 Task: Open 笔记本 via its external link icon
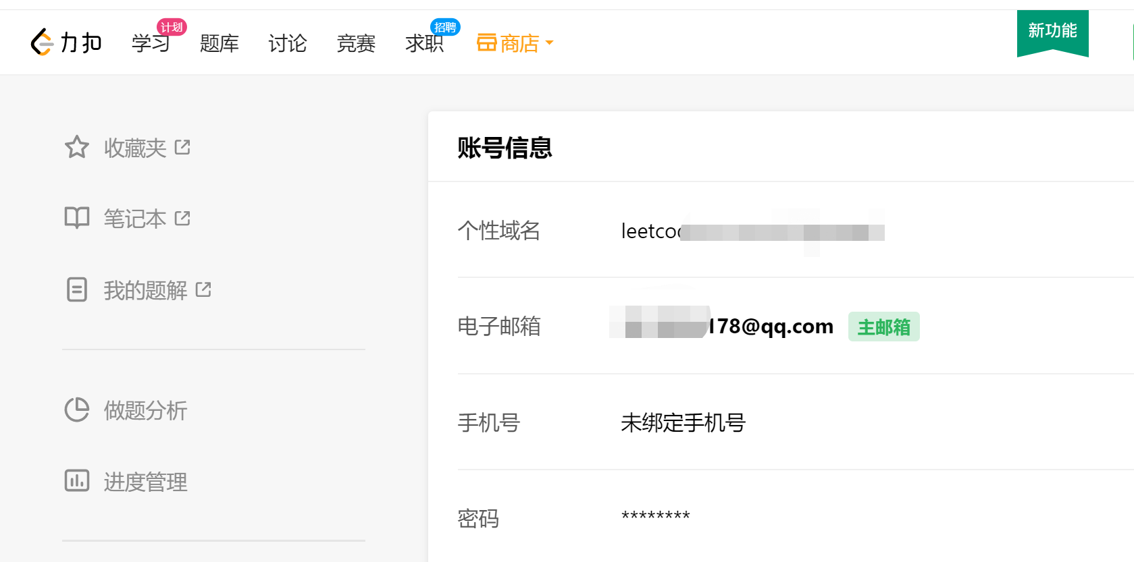tap(181, 217)
